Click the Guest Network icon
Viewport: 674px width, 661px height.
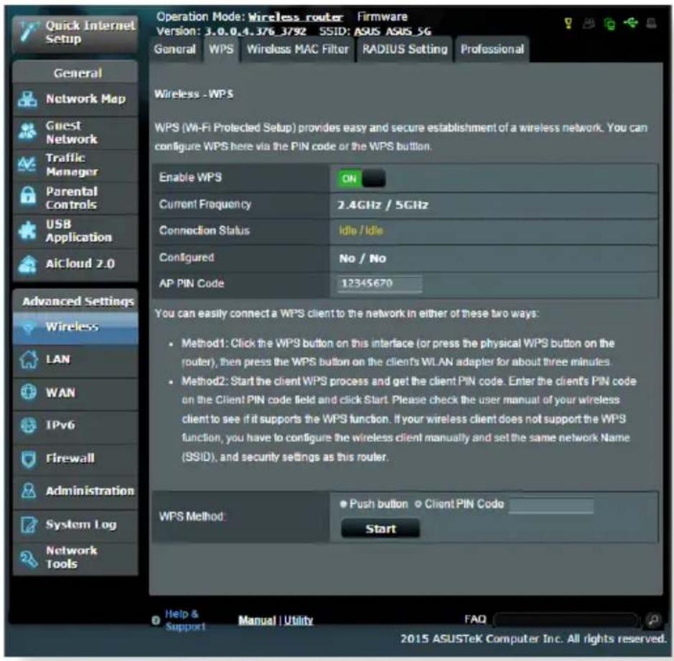pos(27,131)
